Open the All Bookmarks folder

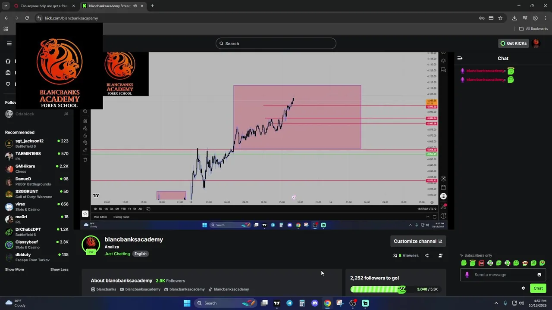click(533, 29)
